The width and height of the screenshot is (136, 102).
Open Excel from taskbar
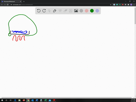[46, 100]
